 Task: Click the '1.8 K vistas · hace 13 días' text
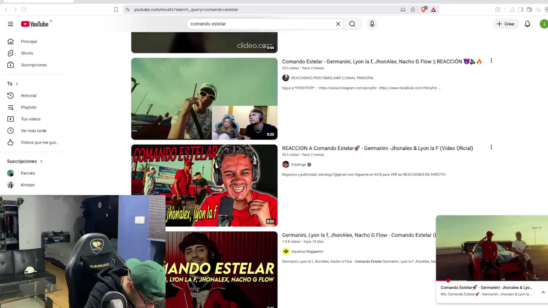(x=303, y=242)
